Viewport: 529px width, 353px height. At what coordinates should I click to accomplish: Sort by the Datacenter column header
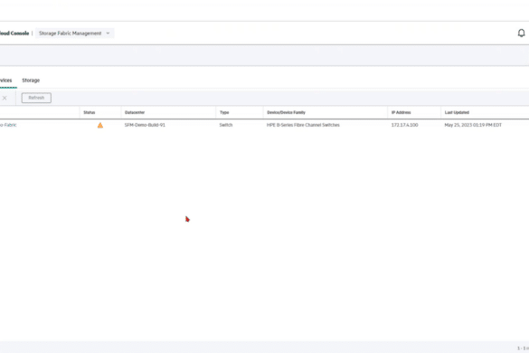point(135,112)
